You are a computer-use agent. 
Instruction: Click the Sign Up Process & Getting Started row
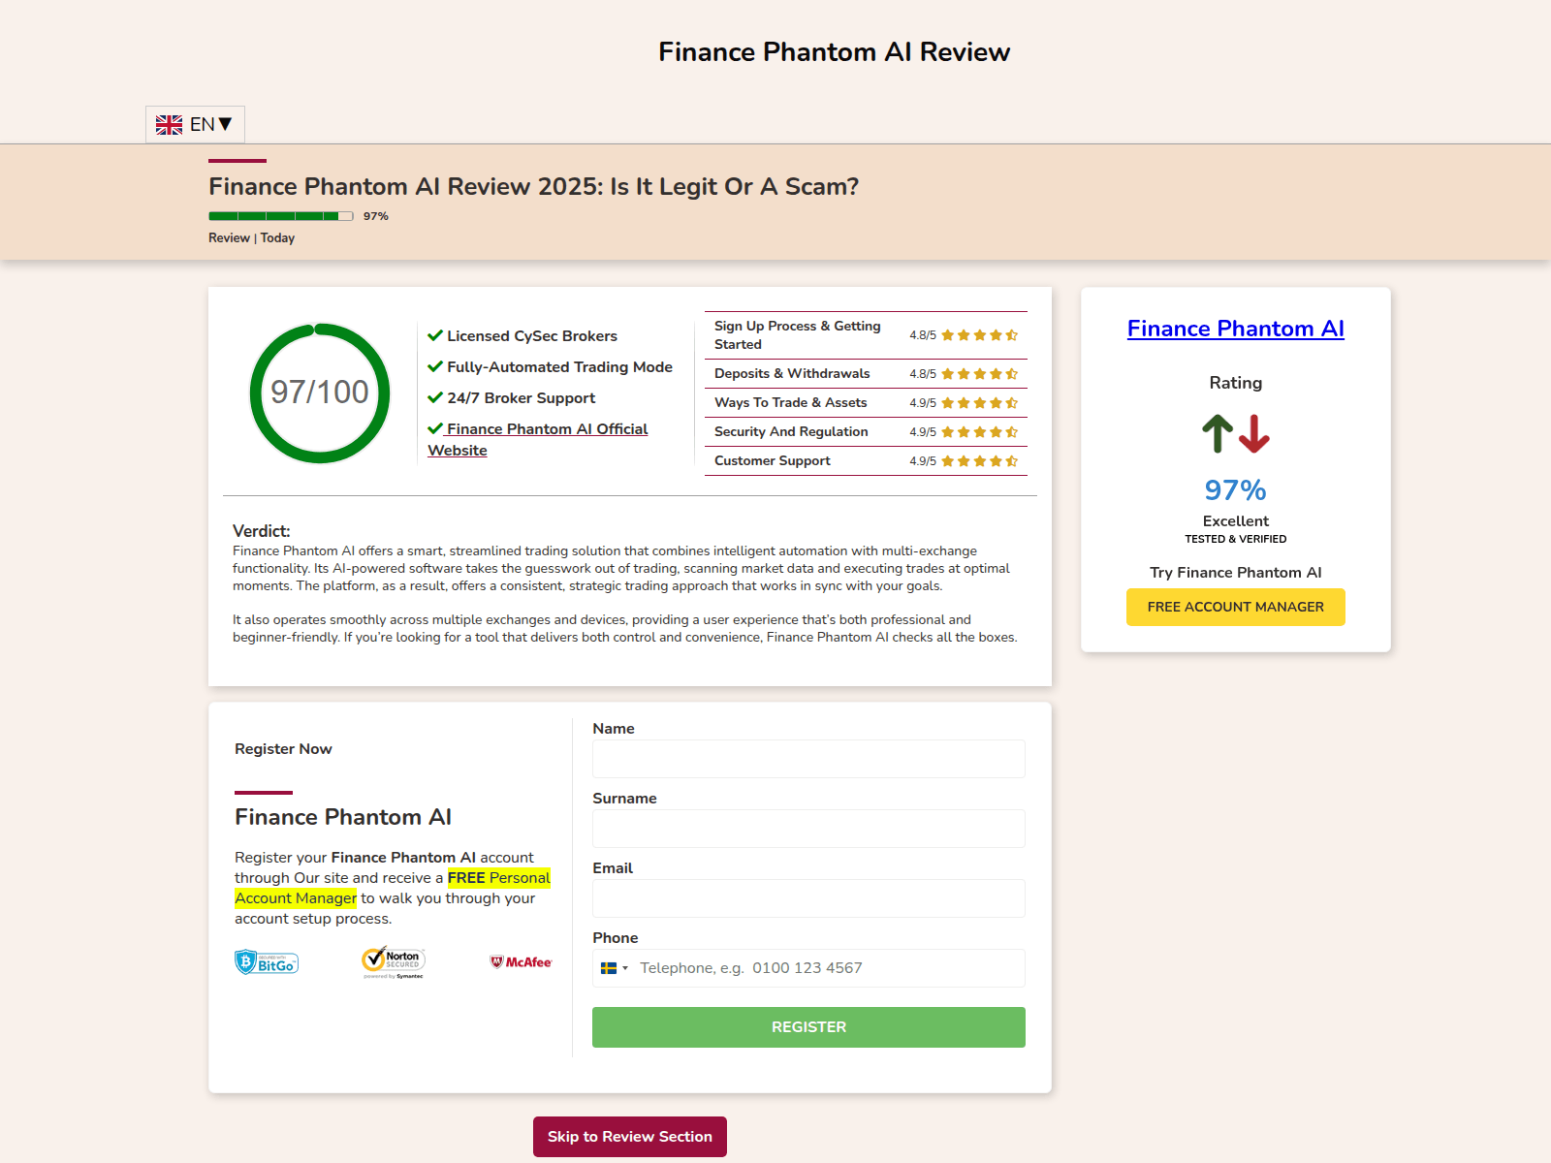pos(866,335)
